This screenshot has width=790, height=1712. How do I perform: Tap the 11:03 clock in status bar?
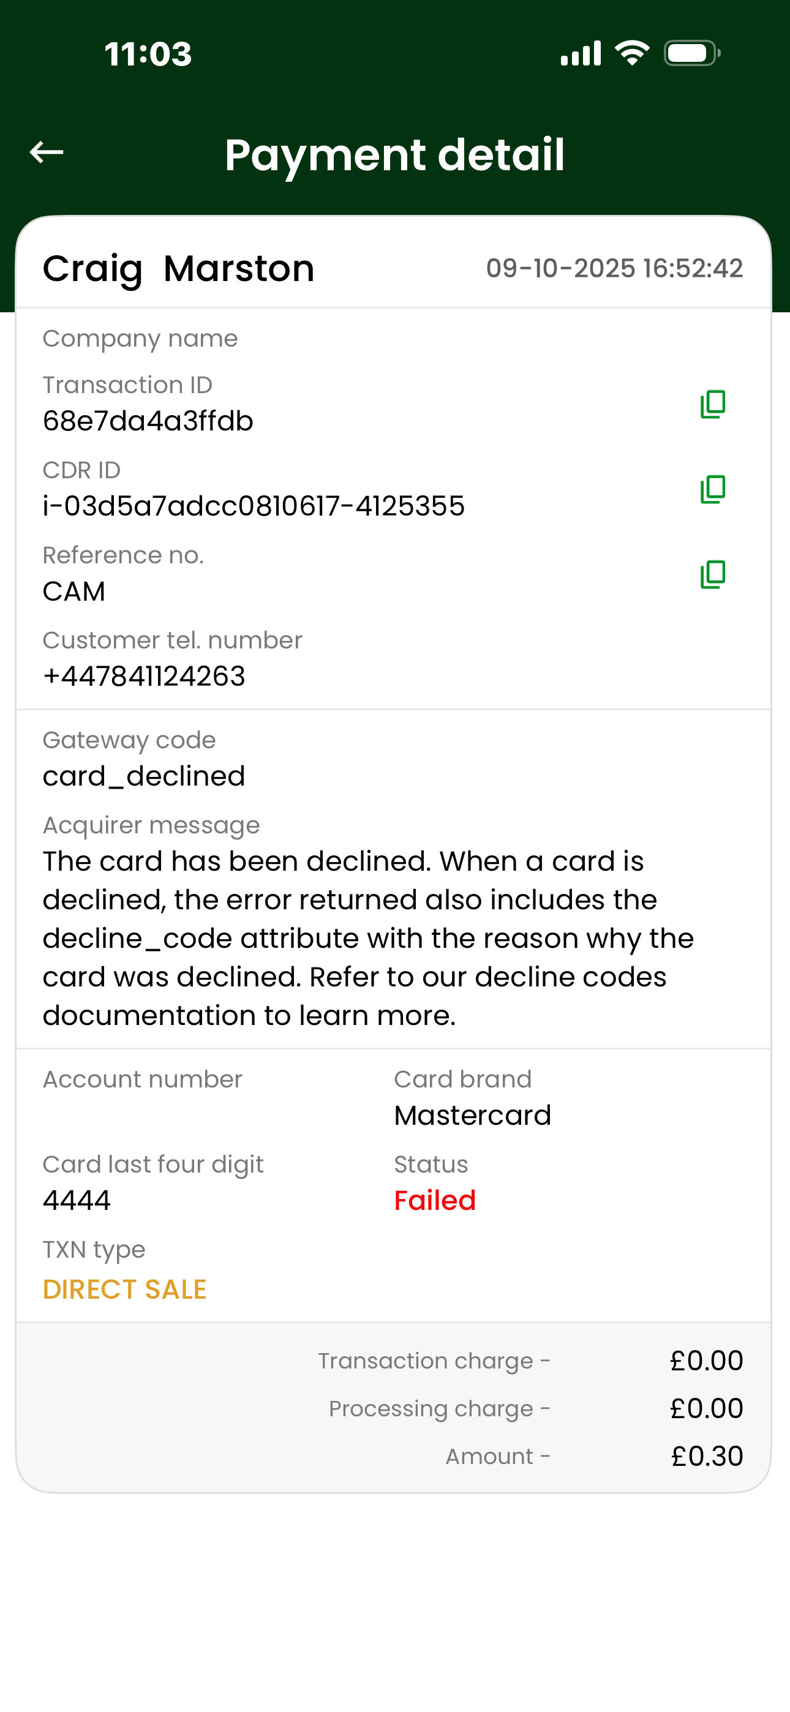click(148, 54)
